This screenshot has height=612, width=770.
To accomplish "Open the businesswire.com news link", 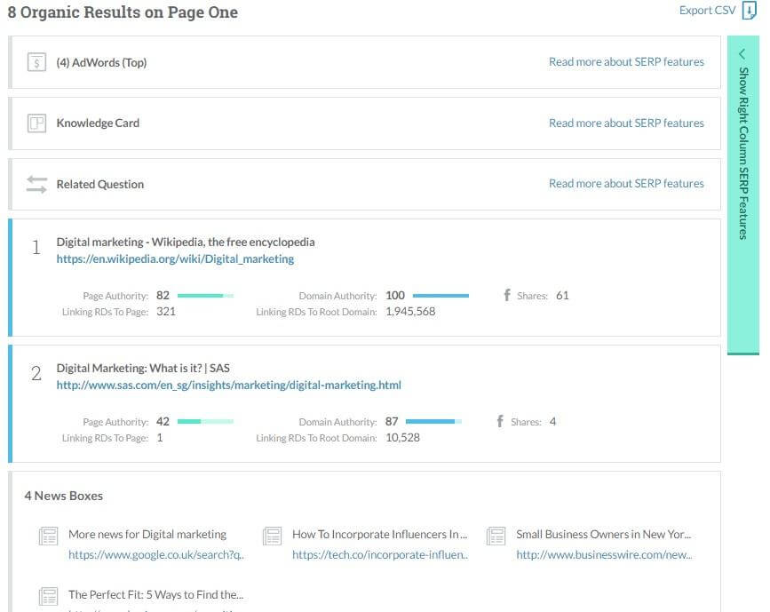I will click(604, 554).
